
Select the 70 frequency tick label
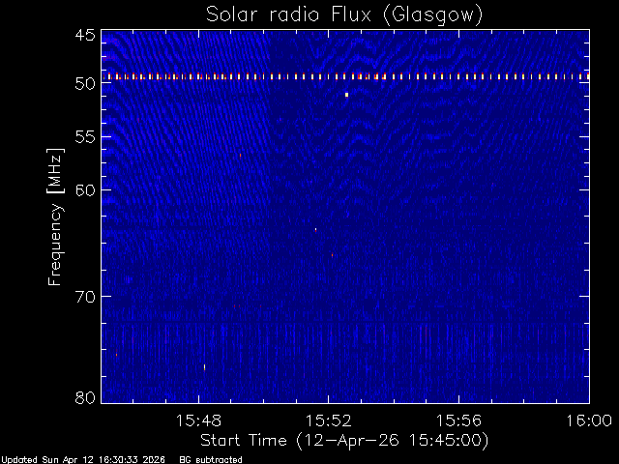[85, 297]
